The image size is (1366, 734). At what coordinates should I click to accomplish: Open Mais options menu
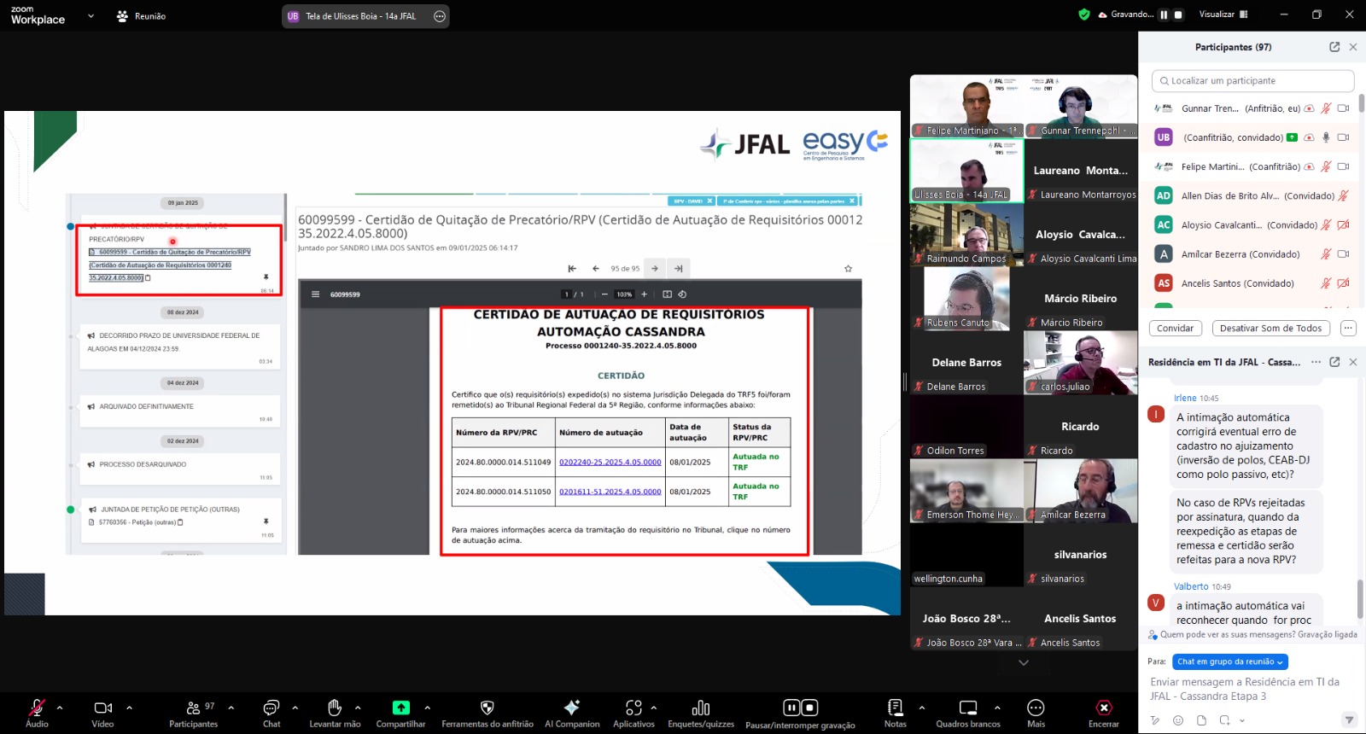1036,713
